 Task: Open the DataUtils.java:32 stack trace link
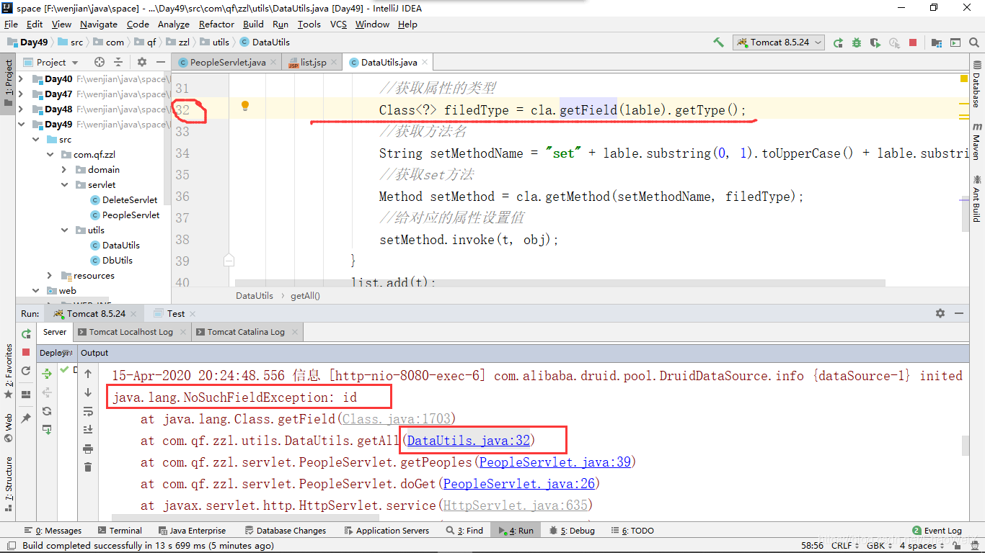pos(469,441)
